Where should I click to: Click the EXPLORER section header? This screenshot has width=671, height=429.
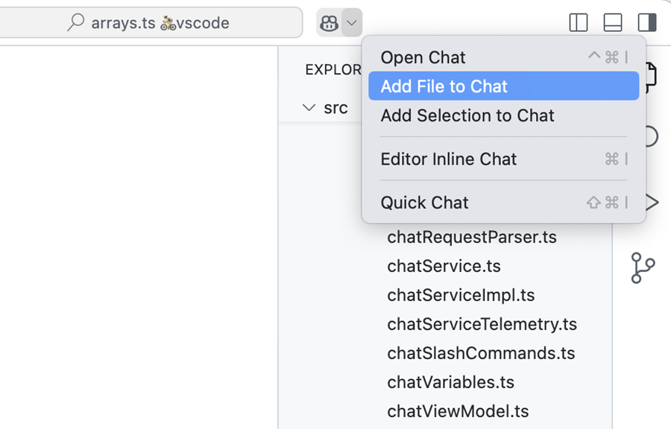pyautogui.click(x=333, y=69)
